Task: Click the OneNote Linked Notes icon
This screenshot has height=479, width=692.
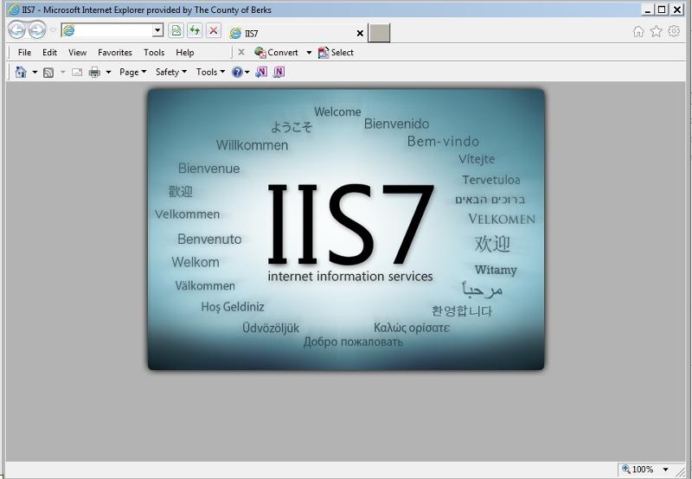Action: [279, 72]
